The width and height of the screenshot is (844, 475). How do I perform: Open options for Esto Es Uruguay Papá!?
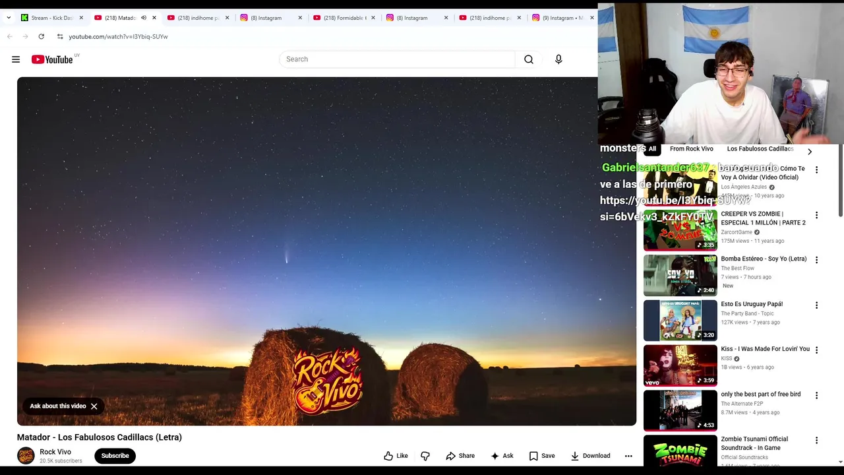point(816,305)
